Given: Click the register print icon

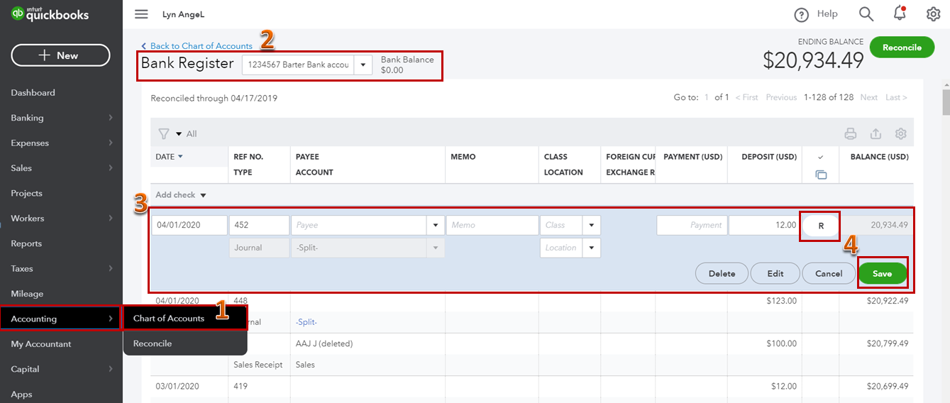Looking at the screenshot, I should click(851, 133).
